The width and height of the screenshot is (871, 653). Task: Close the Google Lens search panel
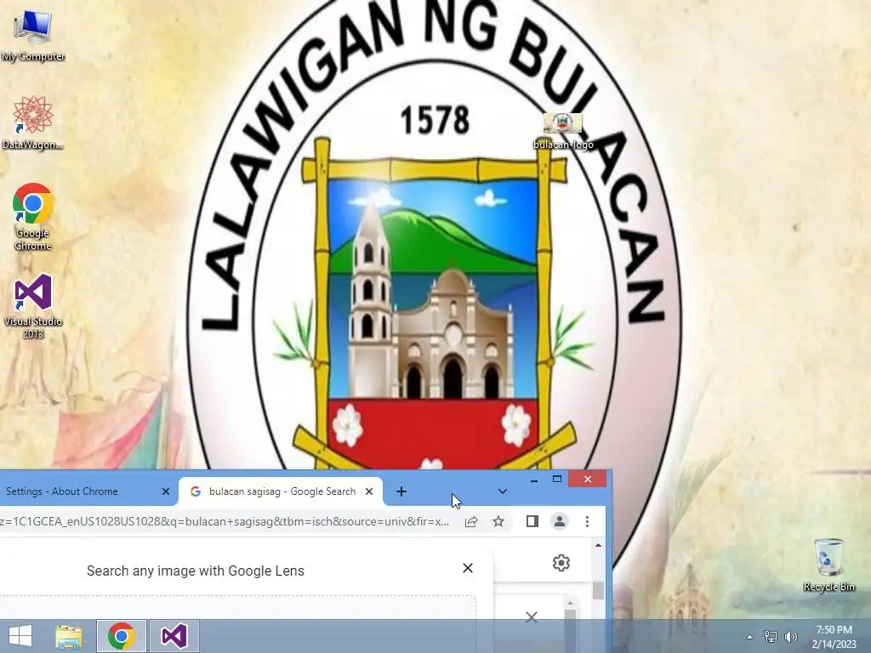pyautogui.click(x=468, y=568)
